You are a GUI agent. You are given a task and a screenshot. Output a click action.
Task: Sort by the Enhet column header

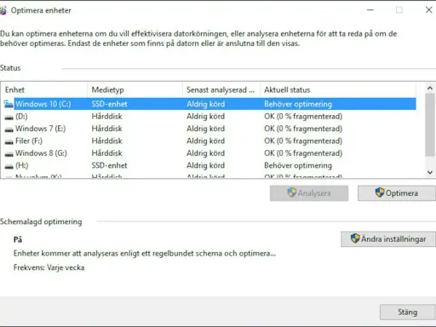[44, 90]
